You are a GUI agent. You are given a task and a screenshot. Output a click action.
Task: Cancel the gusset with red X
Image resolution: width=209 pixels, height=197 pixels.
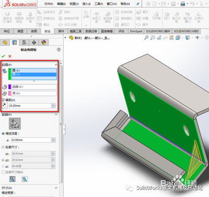[10, 56]
